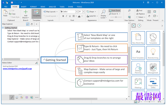Select the 'Contact support@mindgenius.com' branch
The image size is (166, 105).
tap(101, 83)
